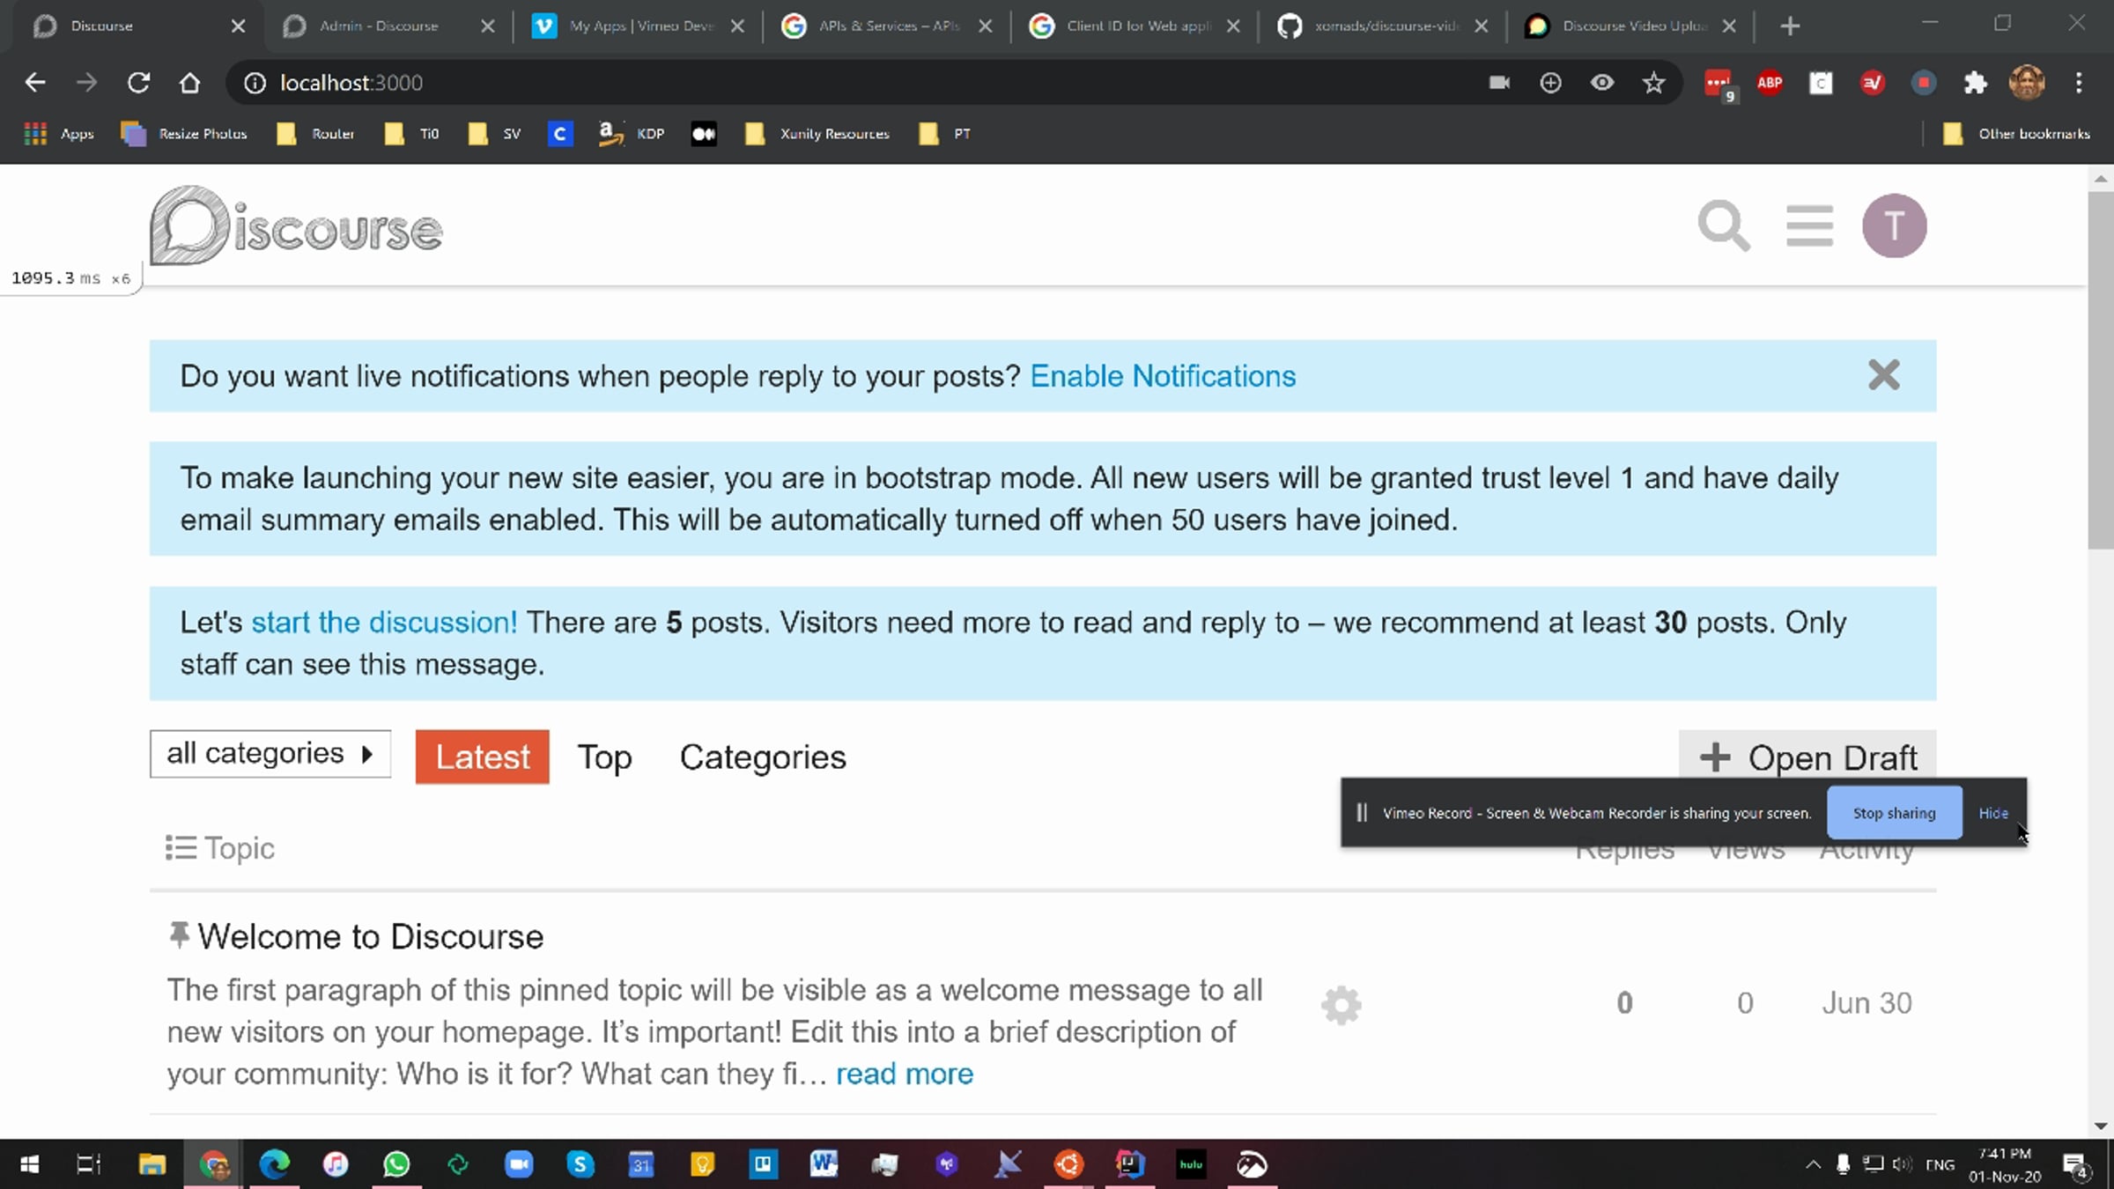The width and height of the screenshot is (2114, 1189).
Task: Open the Windows Start menu
Action: coord(29,1164)
